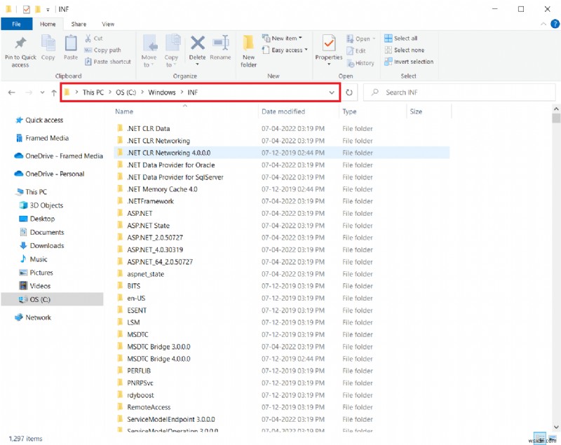Sort by the Size column header

pyautogui.click(x=416, y=111)
